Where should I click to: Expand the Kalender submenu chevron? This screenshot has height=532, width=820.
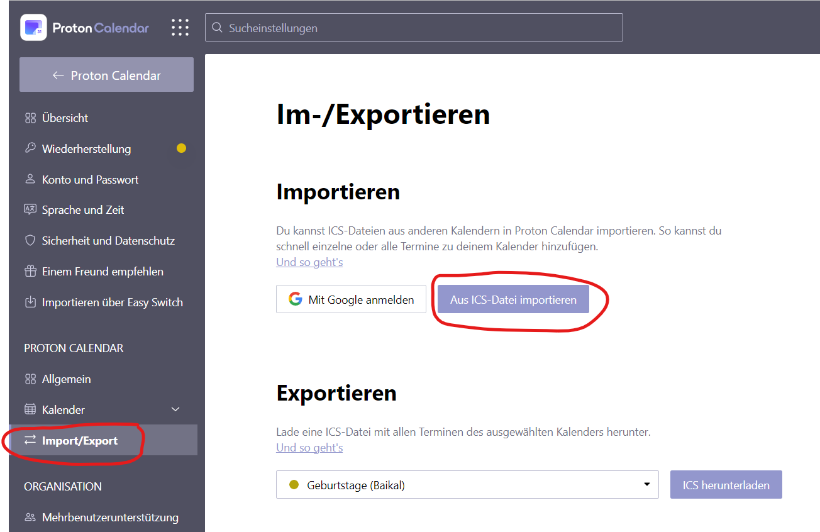[175, 409]
